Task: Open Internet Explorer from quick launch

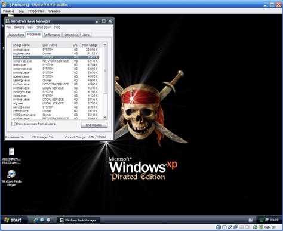Action: (36, 220)
